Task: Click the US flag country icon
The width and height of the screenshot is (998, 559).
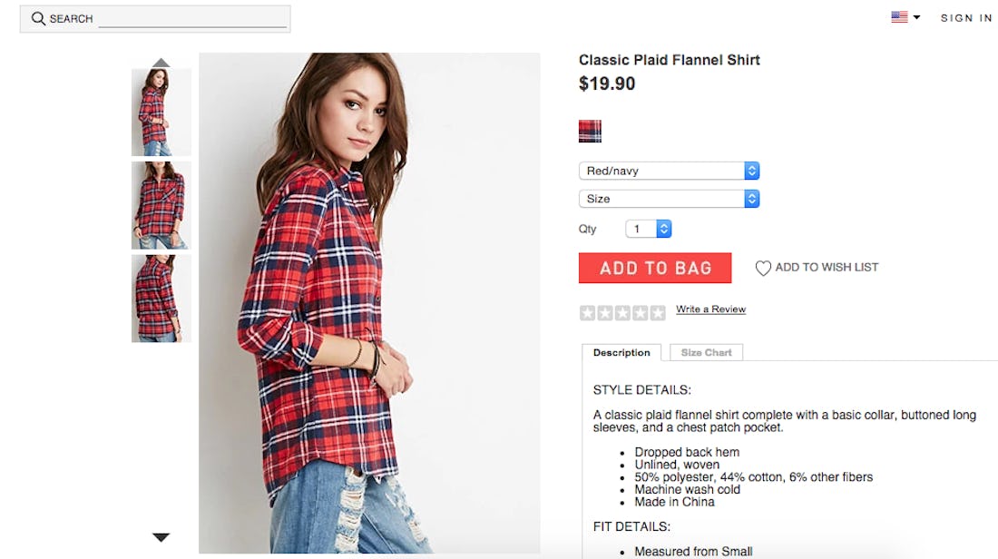Action: point(899,17)
